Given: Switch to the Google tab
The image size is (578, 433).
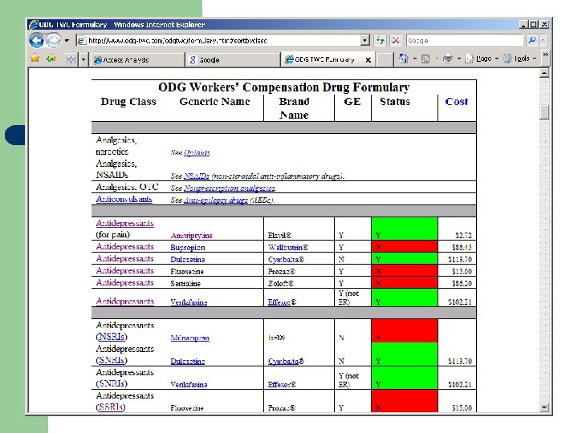Looking at the screenshot, I should (x=233, y=59).
